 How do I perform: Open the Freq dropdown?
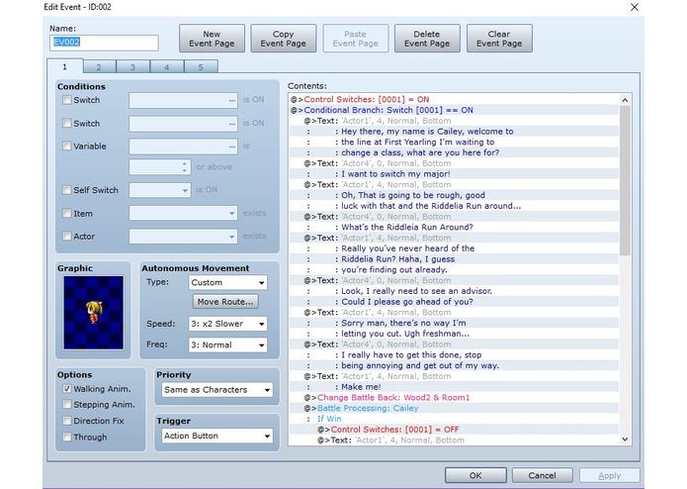pos(227,344)
